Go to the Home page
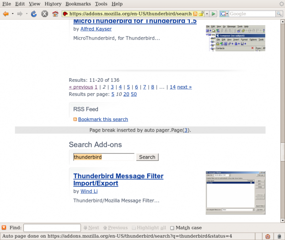This screenshot has width=285, height=240. point(55,14)
